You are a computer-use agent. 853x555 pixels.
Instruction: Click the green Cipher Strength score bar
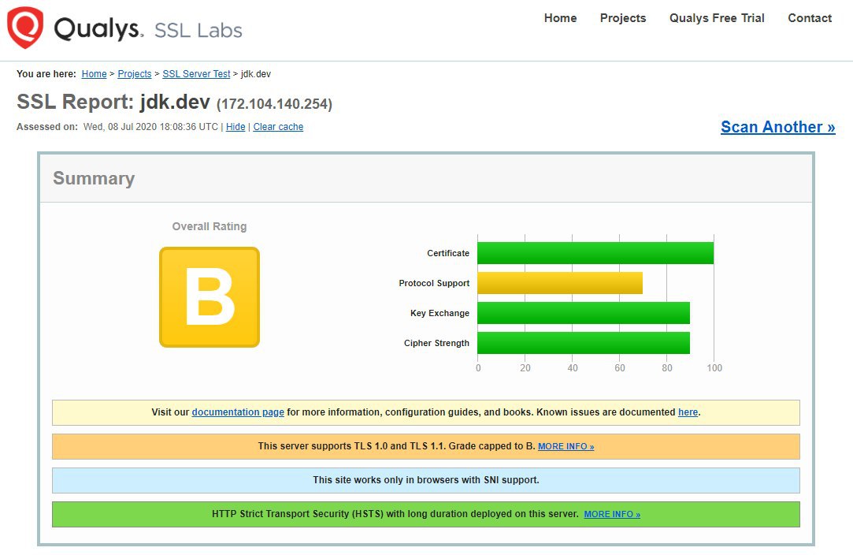[584, 343]
